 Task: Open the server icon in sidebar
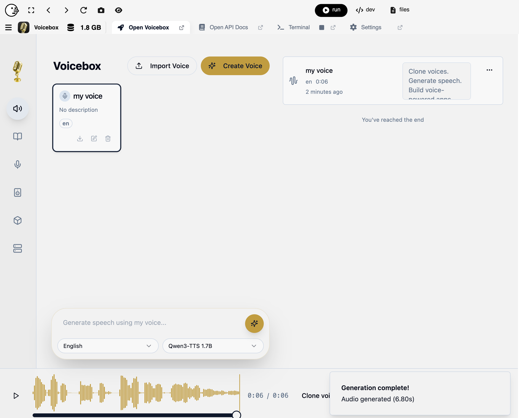pos(17,248)
